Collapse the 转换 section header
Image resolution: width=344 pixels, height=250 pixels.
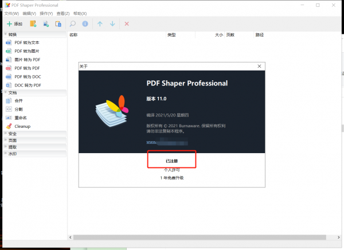click(34, 34)
